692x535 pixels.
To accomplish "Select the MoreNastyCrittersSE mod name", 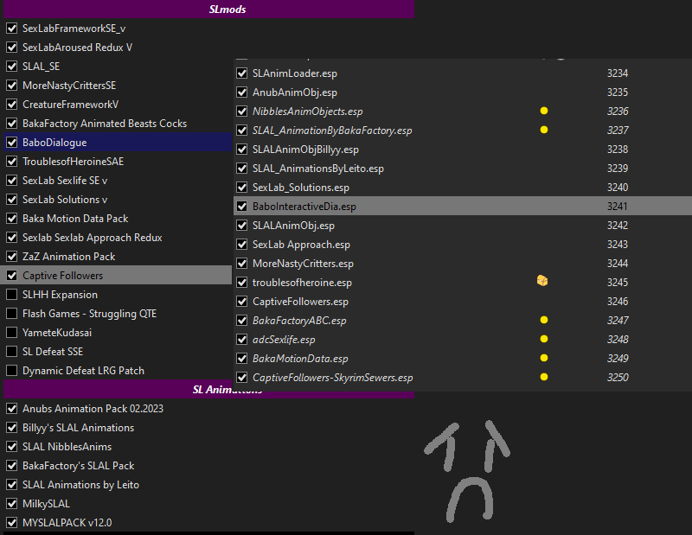I will (69, 85).
